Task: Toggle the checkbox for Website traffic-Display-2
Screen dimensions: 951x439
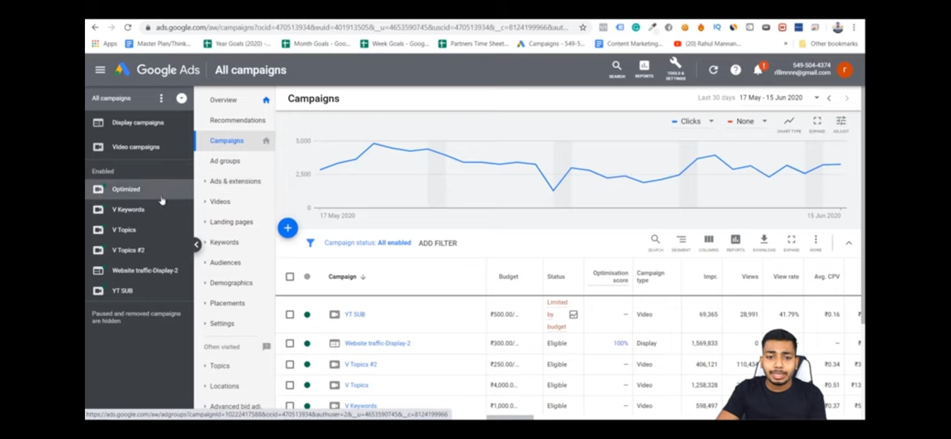Action: (290, 343)
